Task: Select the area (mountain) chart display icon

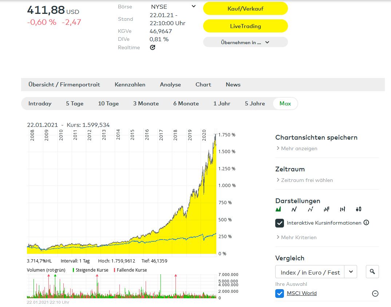Action: pos(279,209)
